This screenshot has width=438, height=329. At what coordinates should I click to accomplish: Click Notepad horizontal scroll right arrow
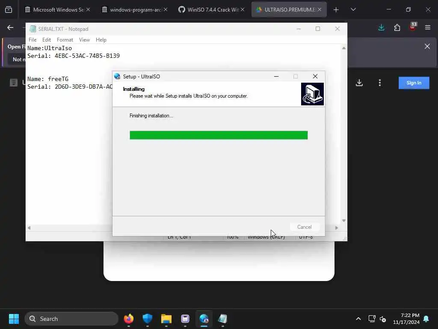[337, 228]
